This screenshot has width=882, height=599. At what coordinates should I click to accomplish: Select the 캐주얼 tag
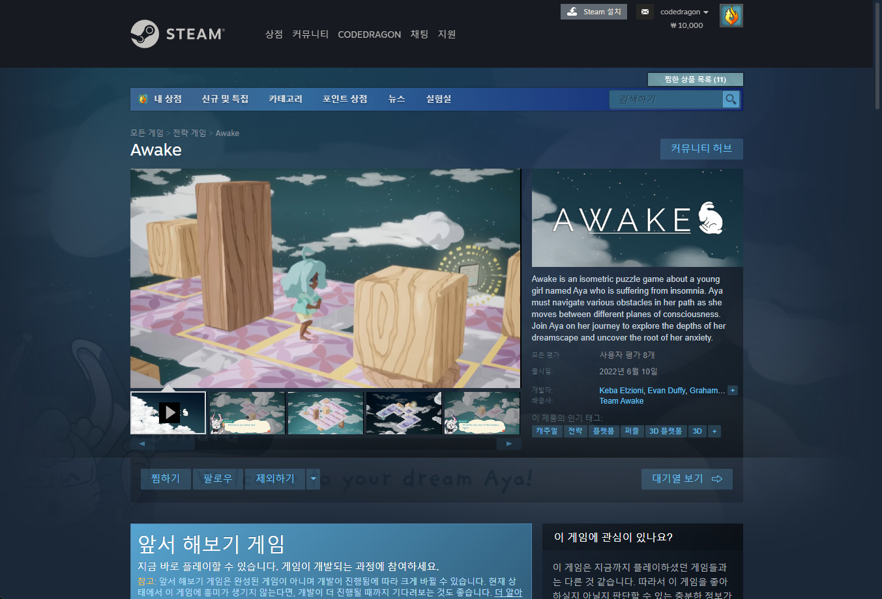click(x=547, y=431)
